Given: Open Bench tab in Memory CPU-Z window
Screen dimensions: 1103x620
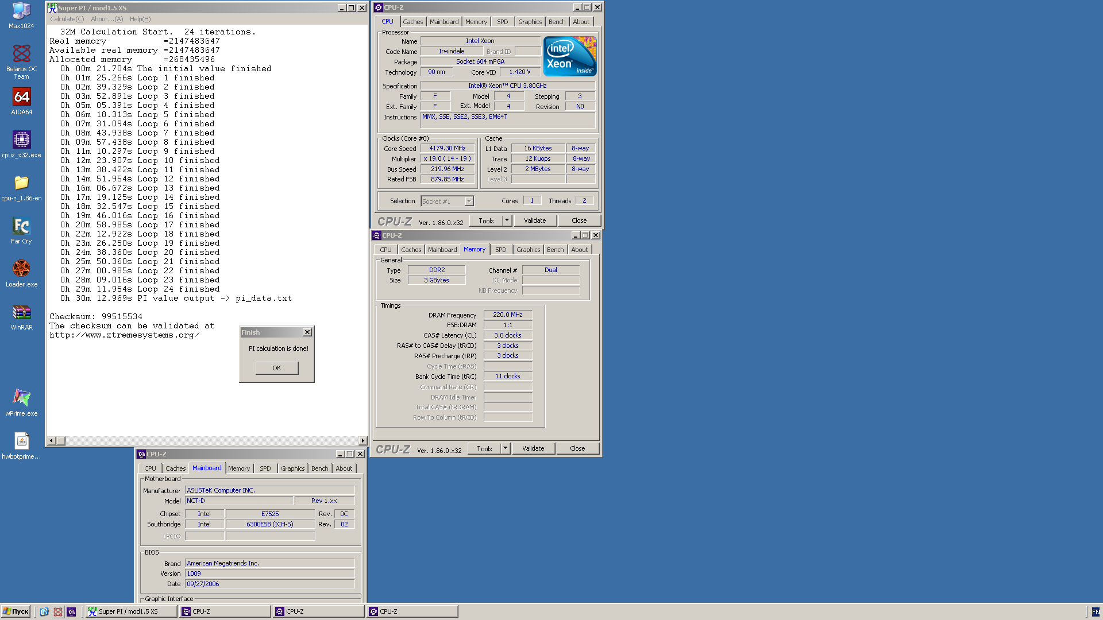Looking at the screenshot, I should (555, 250).
